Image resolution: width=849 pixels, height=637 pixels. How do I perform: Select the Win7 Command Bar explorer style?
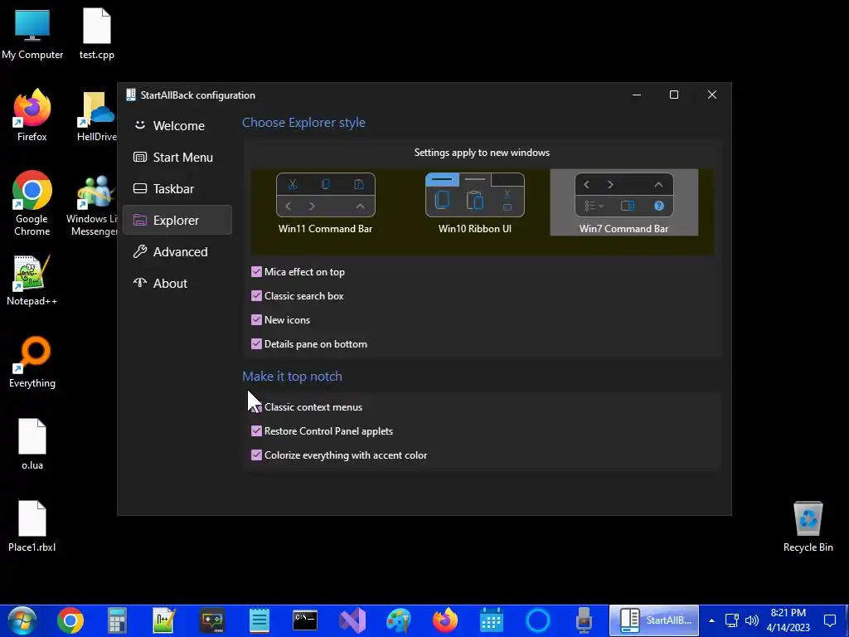tap(623, 202)
